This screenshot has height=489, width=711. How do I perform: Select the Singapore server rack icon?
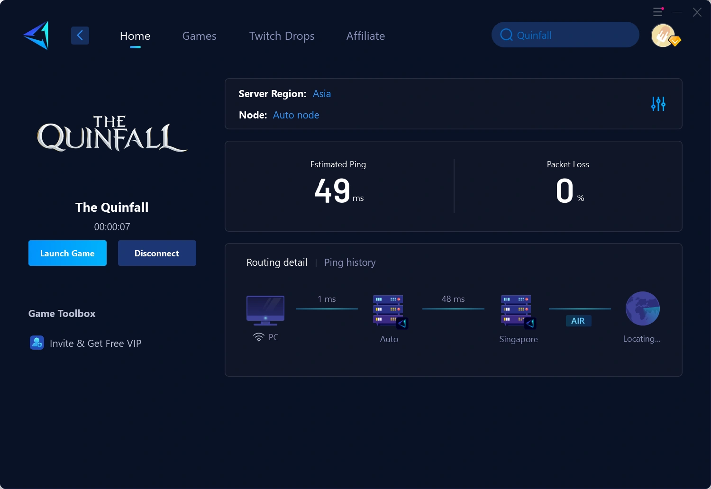516,310
